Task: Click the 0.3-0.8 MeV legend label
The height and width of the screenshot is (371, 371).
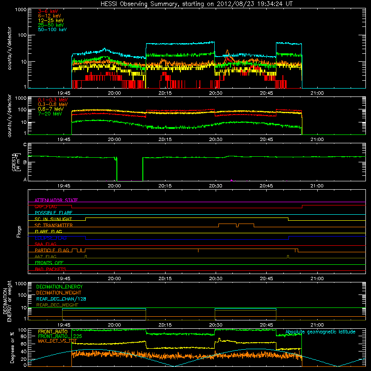Action: click(x=53, y=104)
